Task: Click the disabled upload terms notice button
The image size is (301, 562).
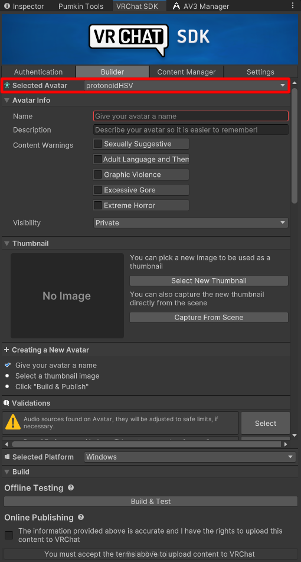Action: click(x=150, y=554)
